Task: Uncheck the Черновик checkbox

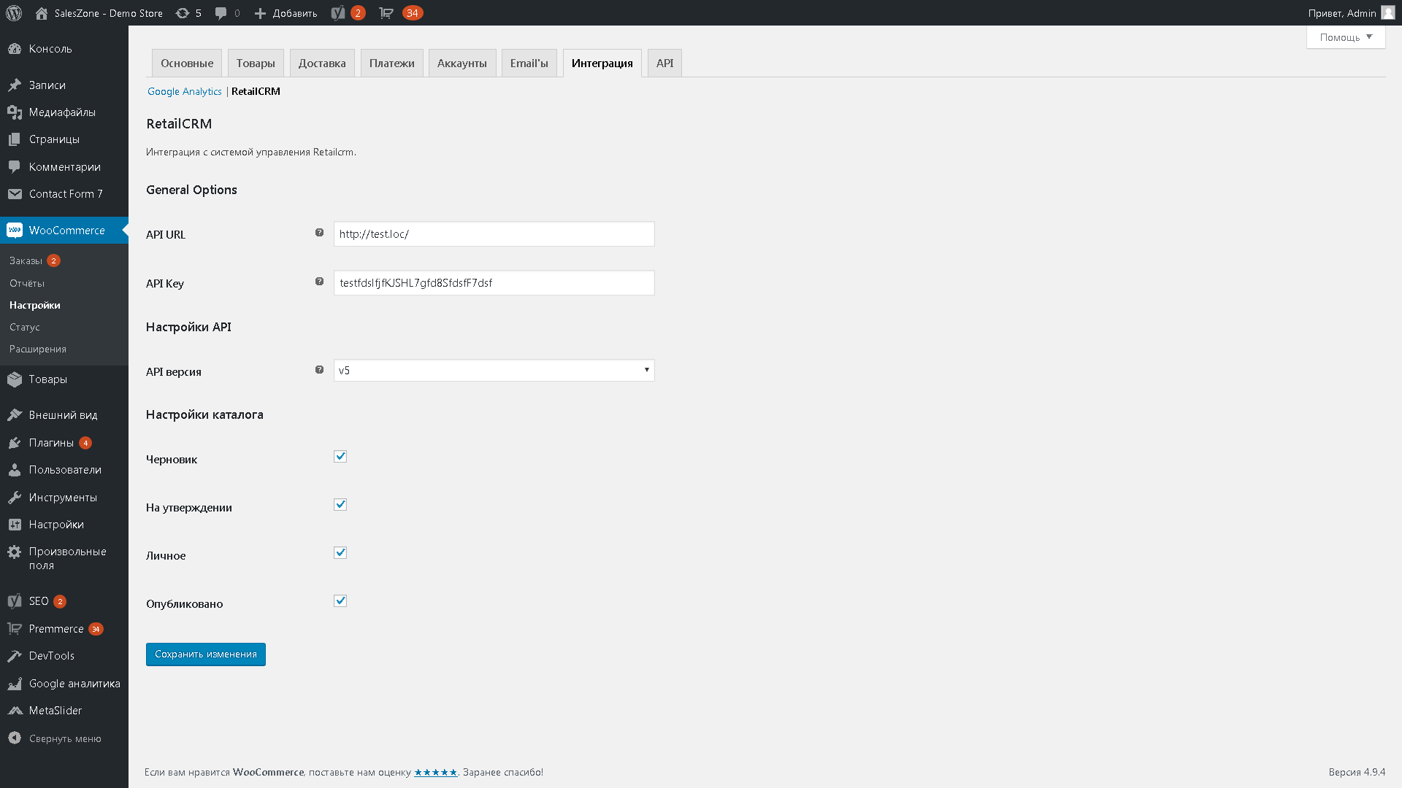Action: [x=340, y=457]
